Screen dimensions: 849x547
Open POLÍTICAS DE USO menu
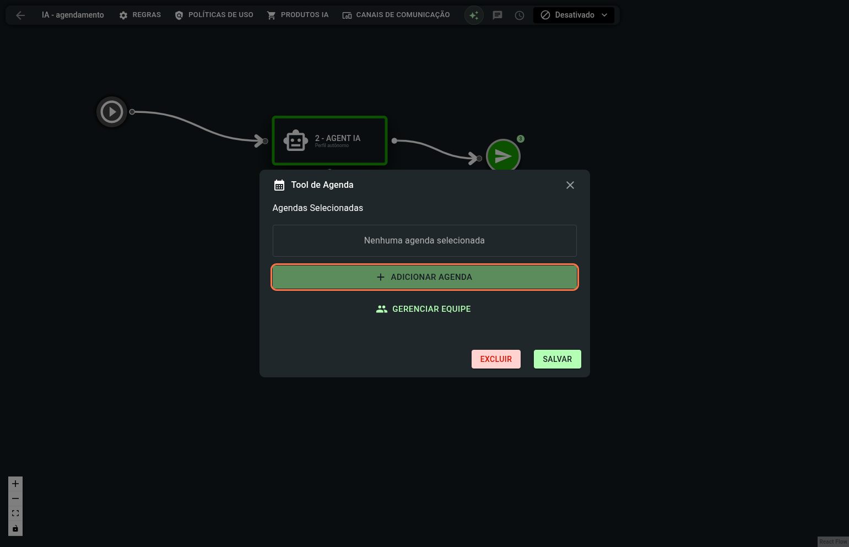click(214, 15)
